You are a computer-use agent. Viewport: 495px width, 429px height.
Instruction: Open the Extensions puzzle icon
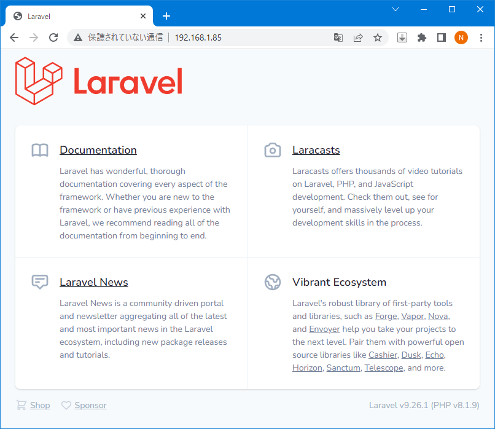click(x=421, y=37)
